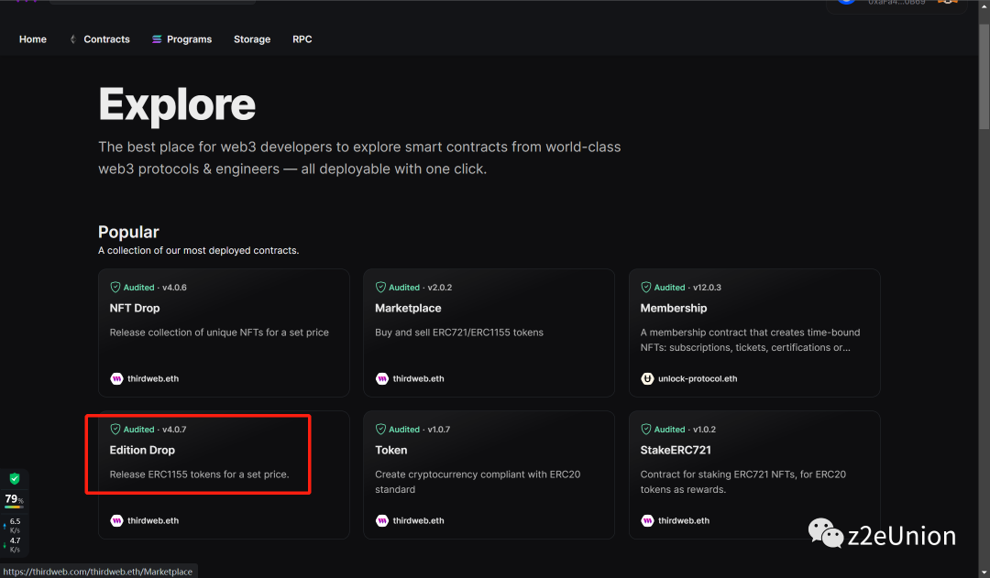Switch to the Storage tab
Viewport: 990px width, 578px height.
pos(251,38)
